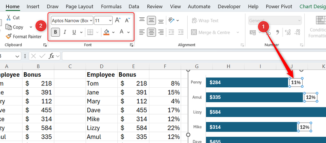Viewport: 326px width, 143px height.
Task: Select column D header
Action: pos(102,66)
